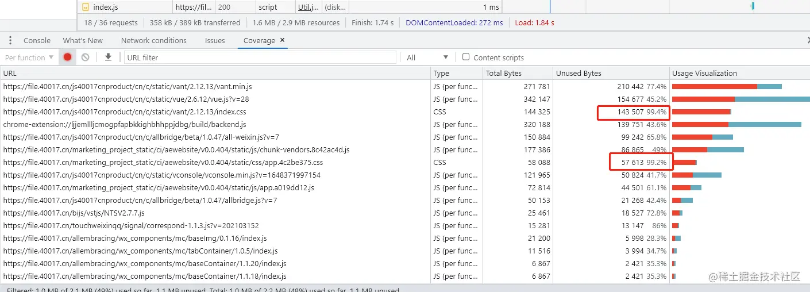Click the 210 442 77.4% unused bytes cell

pos(611,86)
